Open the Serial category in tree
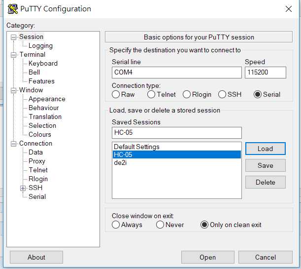This screenshot has width=301, height=269. [x=37, y=196]
